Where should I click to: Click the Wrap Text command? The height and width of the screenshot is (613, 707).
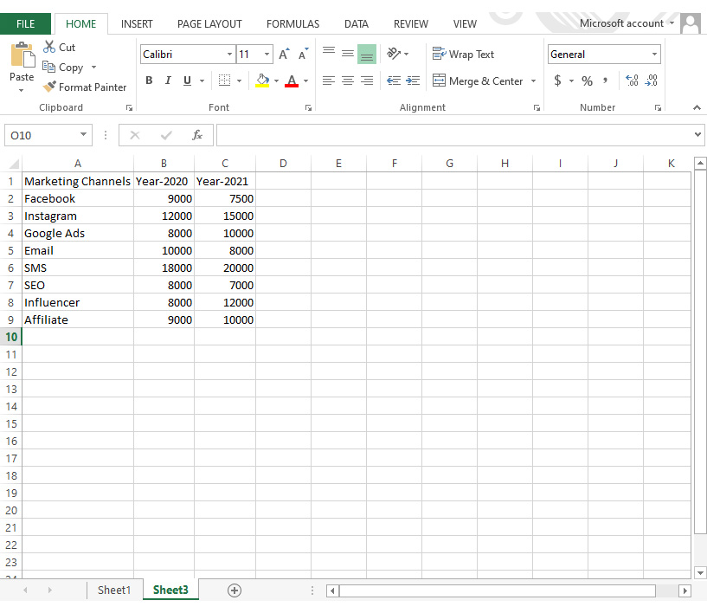click(463, 54)
